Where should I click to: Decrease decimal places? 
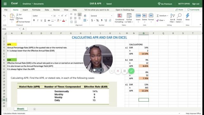[x=110, y=20]
